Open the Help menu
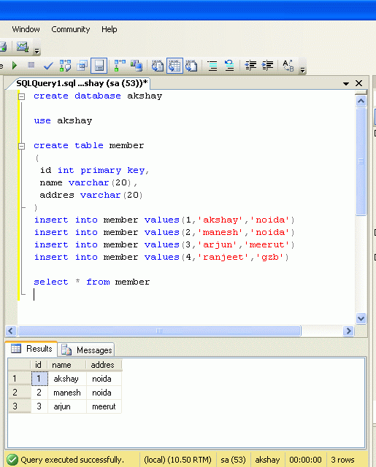The image size is (376, 467). click(110, 29)
